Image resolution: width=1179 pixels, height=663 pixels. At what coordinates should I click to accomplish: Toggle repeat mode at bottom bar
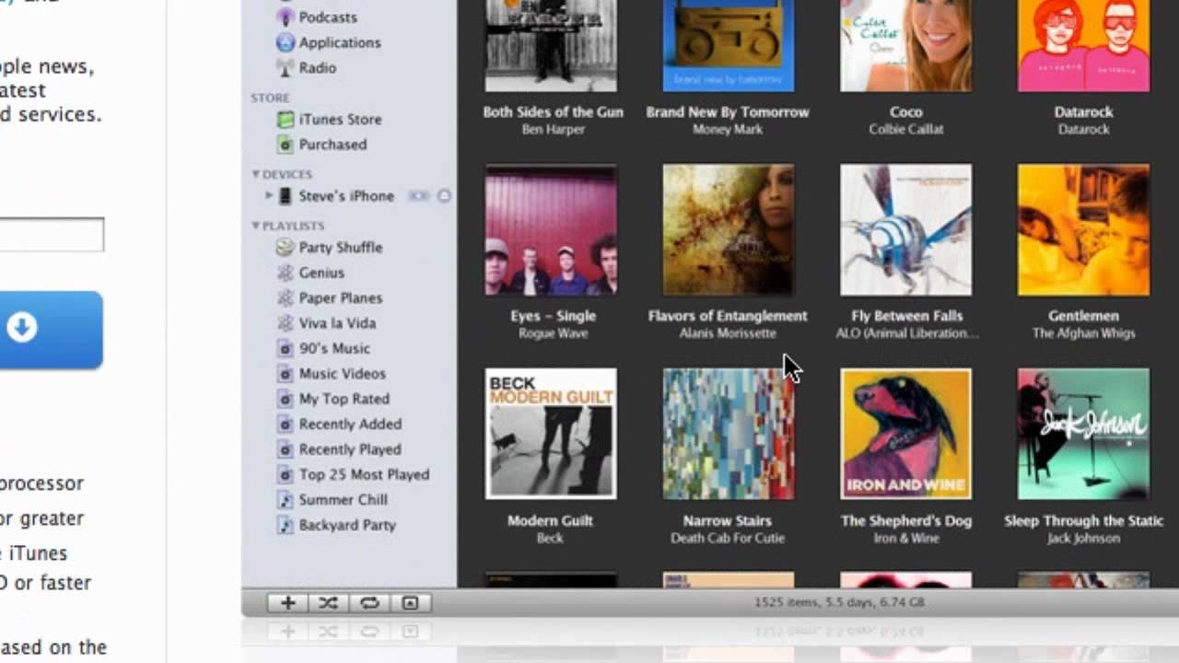coord(369,603)
